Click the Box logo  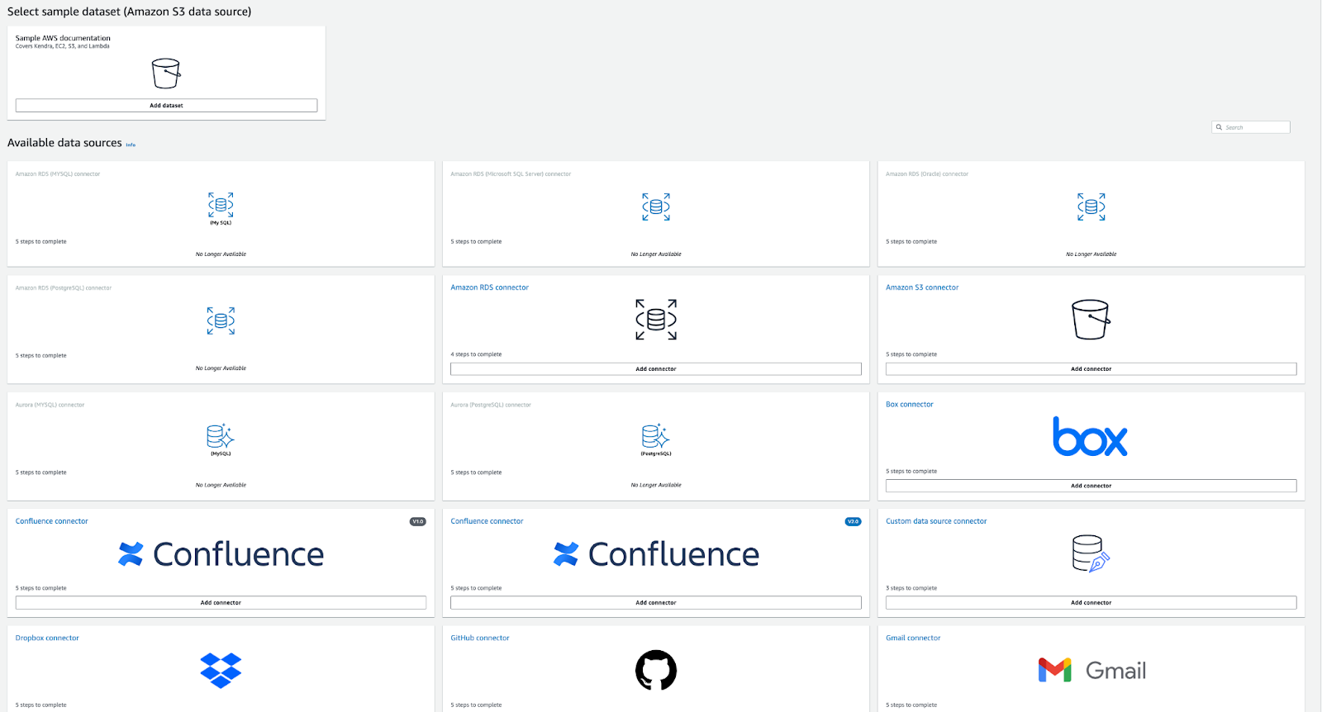click(1091, 437)
